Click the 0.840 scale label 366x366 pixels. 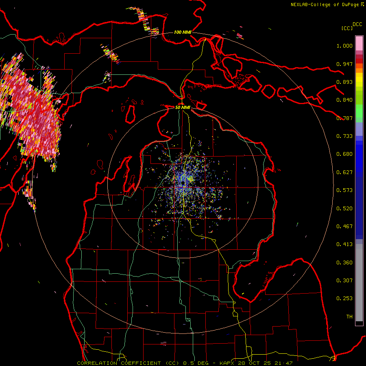(344, 100)
